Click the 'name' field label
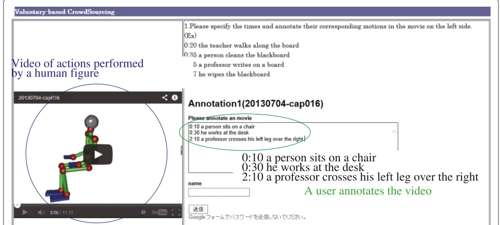Image resolution: width=500 pixels, height=225 pixels. click(195, 183)
